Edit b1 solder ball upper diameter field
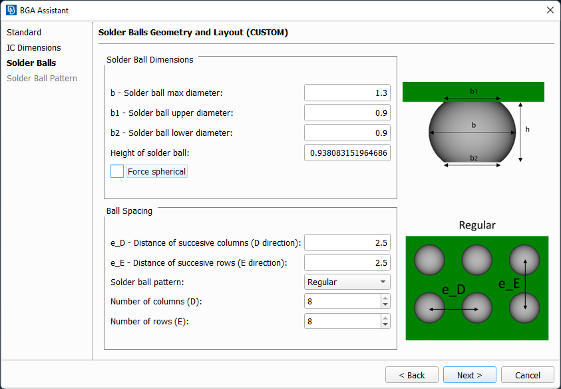Screen dimensions: 561x389 pyautogui.click(x=347, y=113)
